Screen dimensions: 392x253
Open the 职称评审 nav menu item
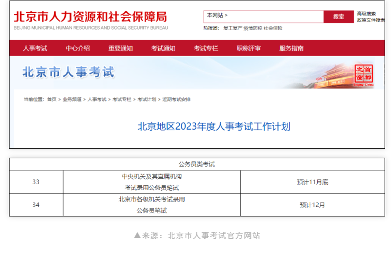pyautogui.click(x=249, y=48)
